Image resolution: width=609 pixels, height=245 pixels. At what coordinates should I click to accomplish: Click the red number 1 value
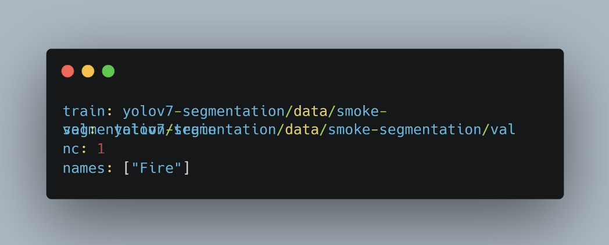coord(101,148)
